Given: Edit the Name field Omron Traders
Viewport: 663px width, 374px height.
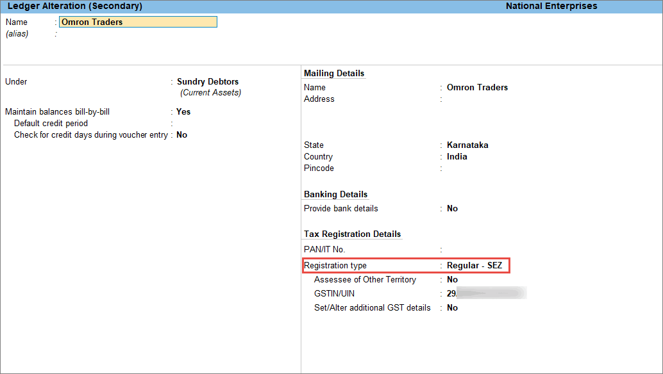Looking at the screenshot, I should 138,22.
